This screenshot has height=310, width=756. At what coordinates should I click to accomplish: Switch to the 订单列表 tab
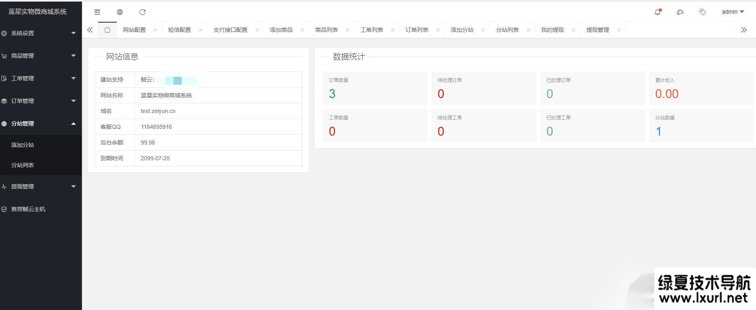[417, 30]
